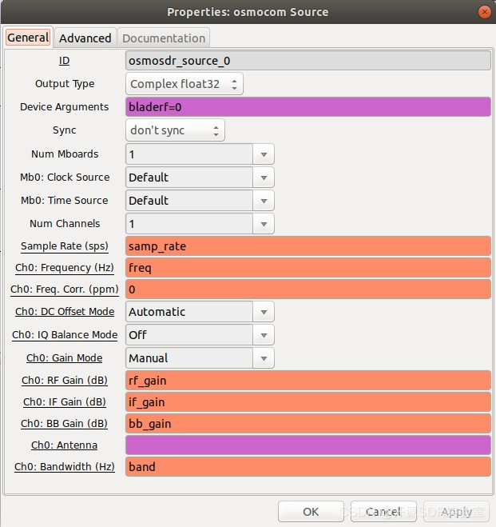Open the Output Type Complex float32 selector
This screenshot has height=527, width=496.
pyautogui.click(x=185, y=84)
